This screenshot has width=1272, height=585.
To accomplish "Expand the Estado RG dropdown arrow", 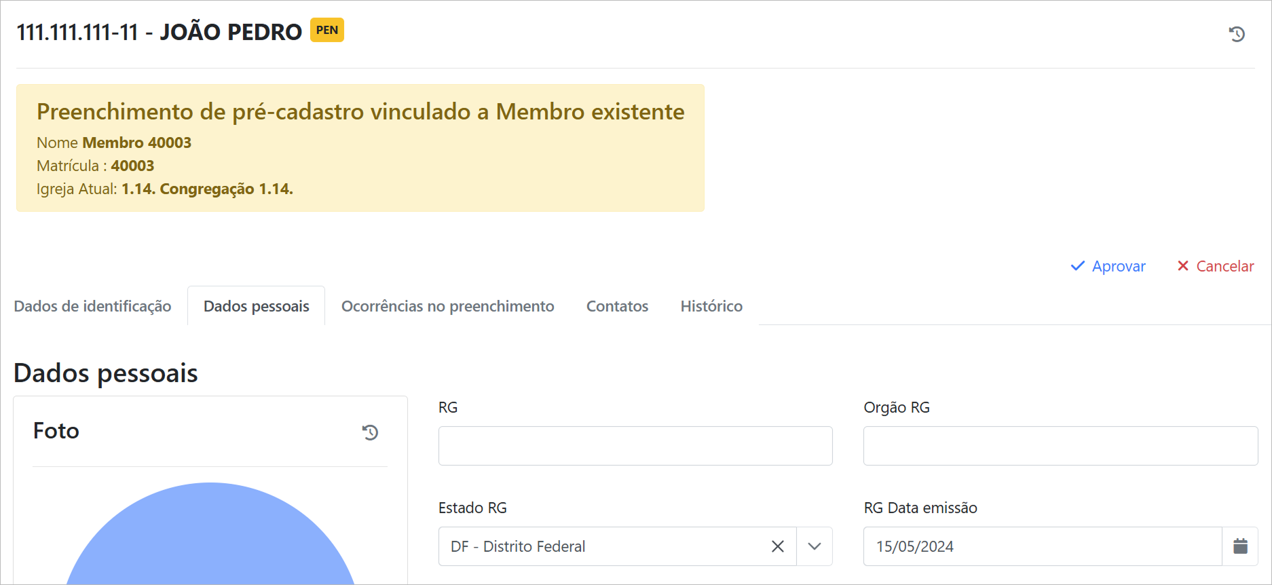I will pos(815,546).
